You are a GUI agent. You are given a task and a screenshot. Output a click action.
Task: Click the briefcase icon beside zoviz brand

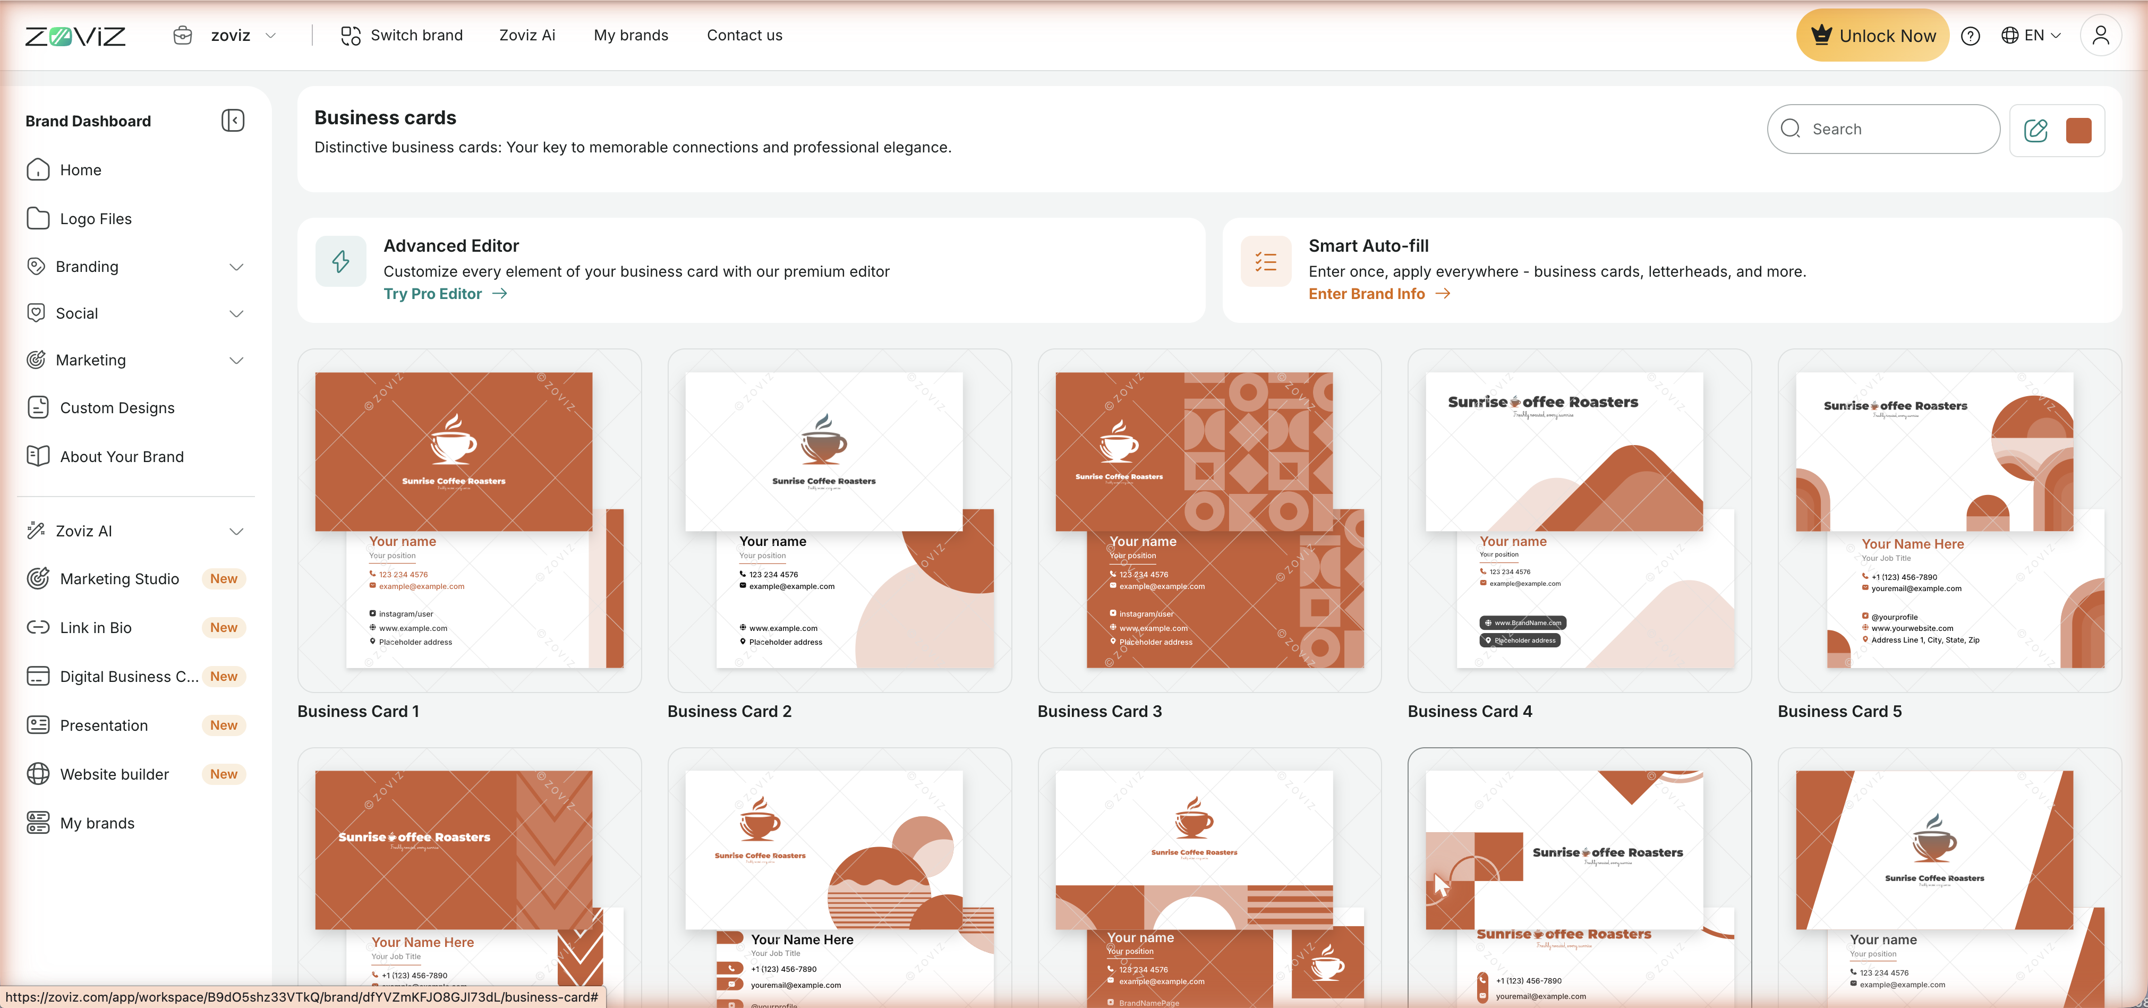[183, 35]
